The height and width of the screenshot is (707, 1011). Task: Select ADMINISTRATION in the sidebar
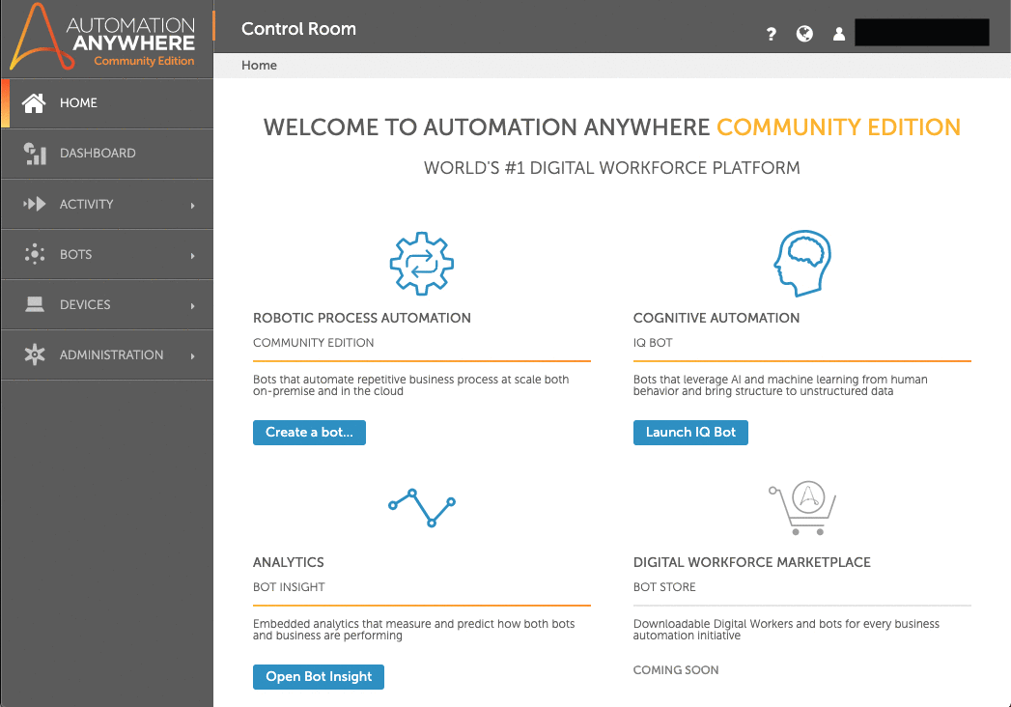tap(107, 354)
